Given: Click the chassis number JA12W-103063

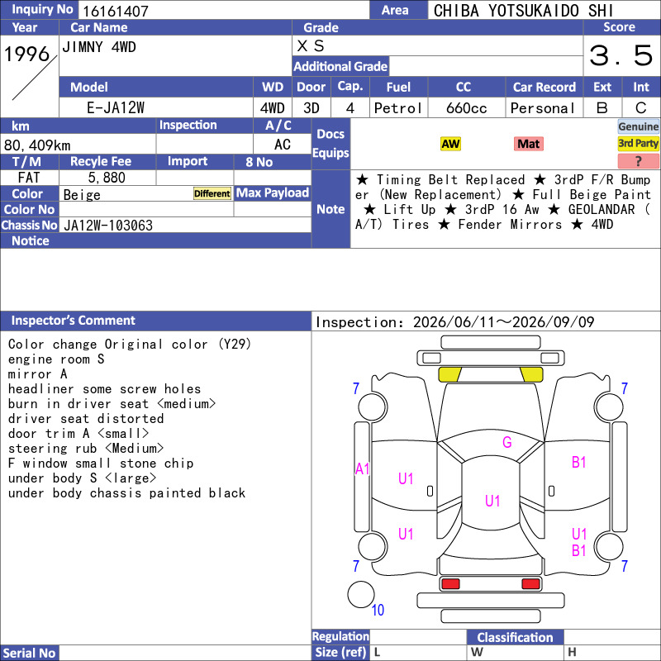Looking at the screenshot, I should [108, 226].
